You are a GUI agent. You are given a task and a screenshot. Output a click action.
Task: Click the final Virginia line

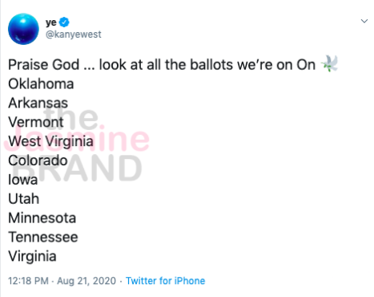coord(32,256)
